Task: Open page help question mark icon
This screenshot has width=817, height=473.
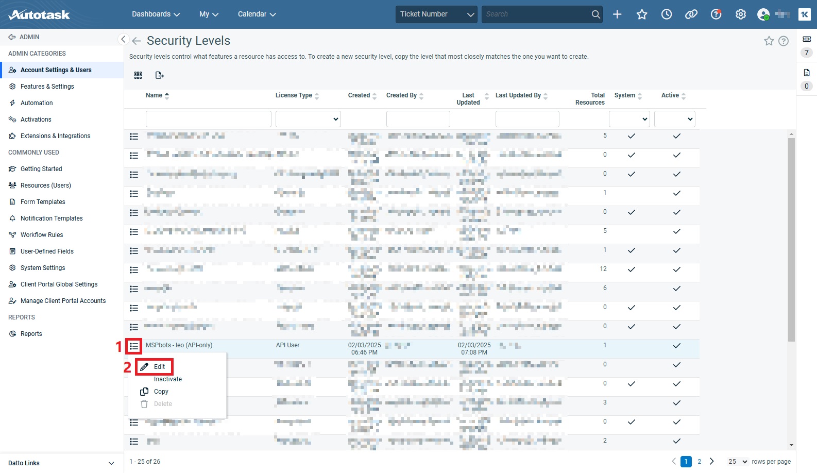Action: 784,41
